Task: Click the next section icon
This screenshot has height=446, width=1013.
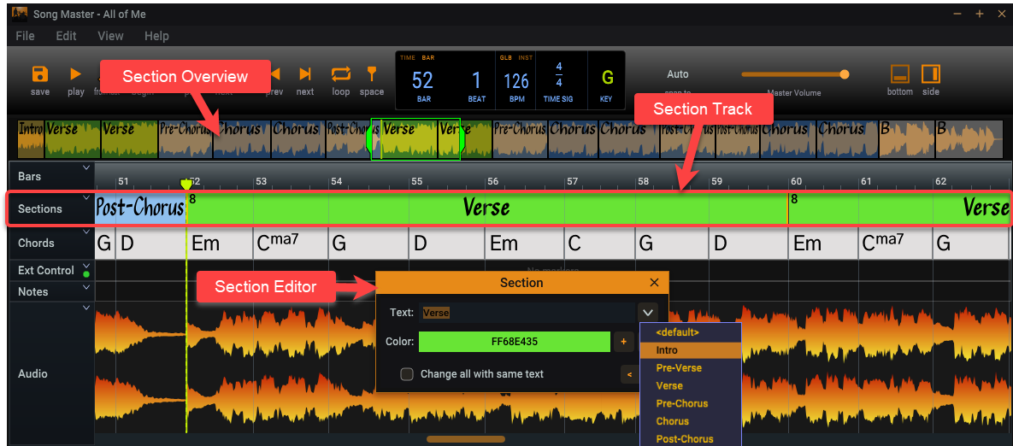Action: click(305, 75)
